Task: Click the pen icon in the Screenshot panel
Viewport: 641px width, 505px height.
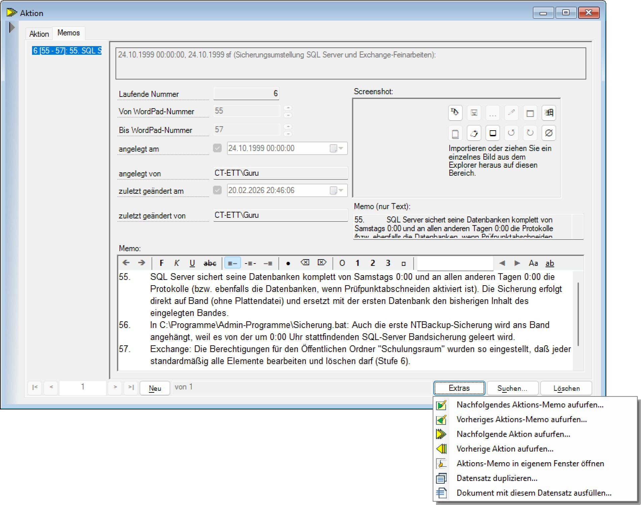Action: pos(511,113)
